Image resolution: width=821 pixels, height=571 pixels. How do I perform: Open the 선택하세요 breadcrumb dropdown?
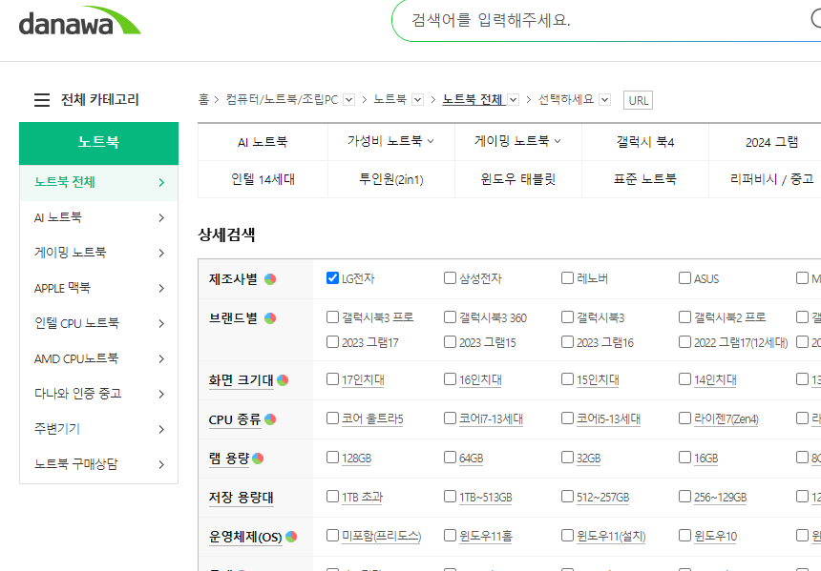pyautogui.click(x=604, y=99)
